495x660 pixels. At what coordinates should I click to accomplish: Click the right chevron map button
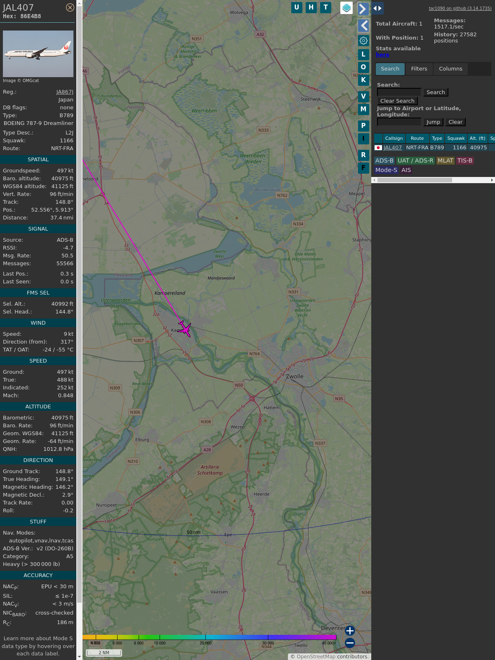pyautogui.click(x=363, y=9)
